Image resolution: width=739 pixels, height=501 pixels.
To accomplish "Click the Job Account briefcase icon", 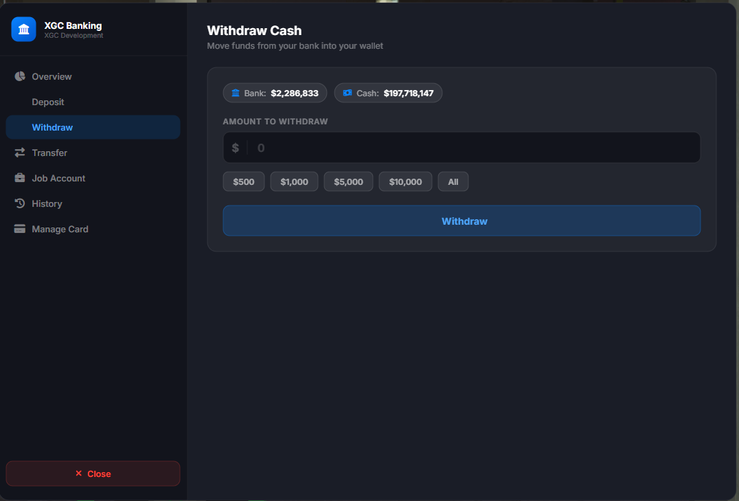I will pyautogui.click(x=20, y=178).
